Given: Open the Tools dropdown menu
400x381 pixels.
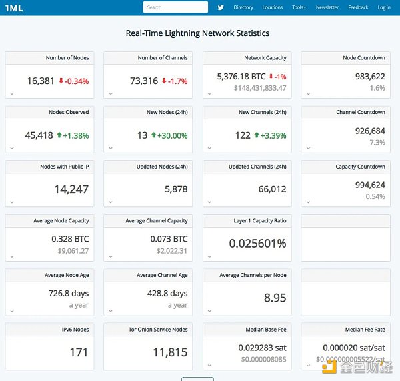Looking at the screenshot, I should click(x=299, y=7).
